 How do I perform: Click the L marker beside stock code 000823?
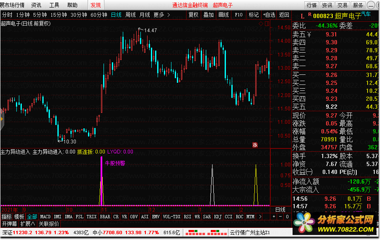point(302,16)
